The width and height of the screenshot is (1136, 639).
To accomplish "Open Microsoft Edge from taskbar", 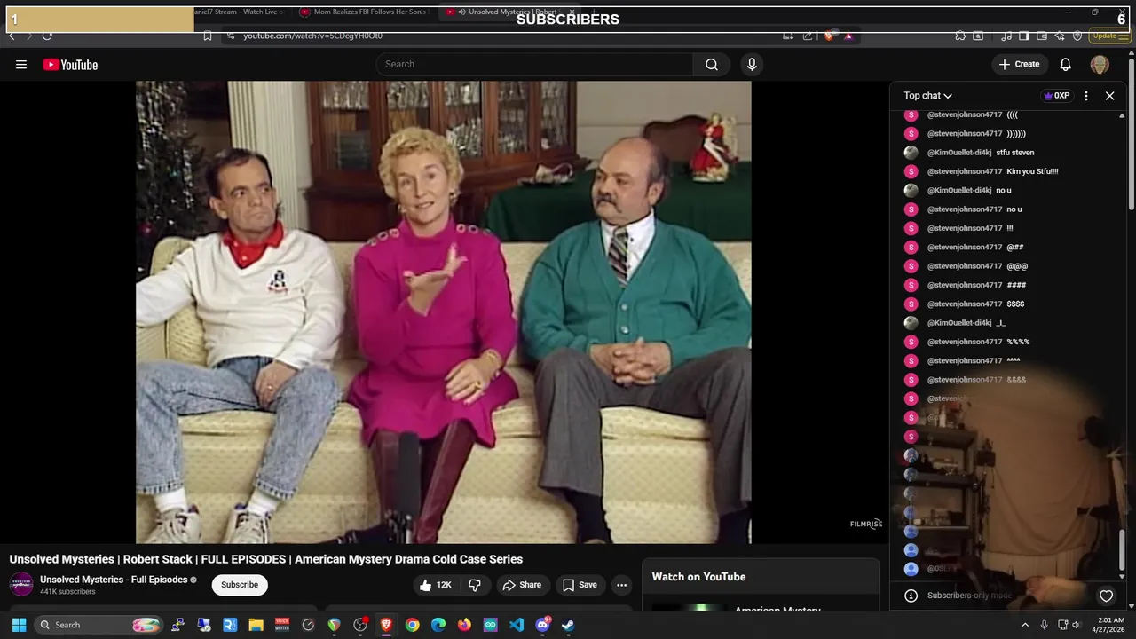I will (x=438, y=625).
